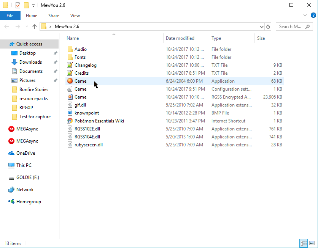Click the Up directory arrow
This screenshot has height=248, width=318.
tap(35, 27)
